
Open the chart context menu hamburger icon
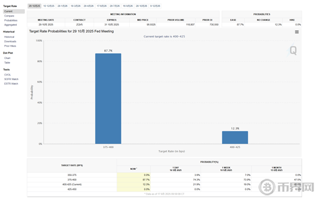tap(297, 32)
